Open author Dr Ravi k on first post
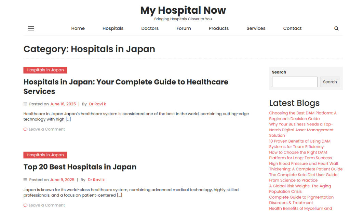 [97, 104]
